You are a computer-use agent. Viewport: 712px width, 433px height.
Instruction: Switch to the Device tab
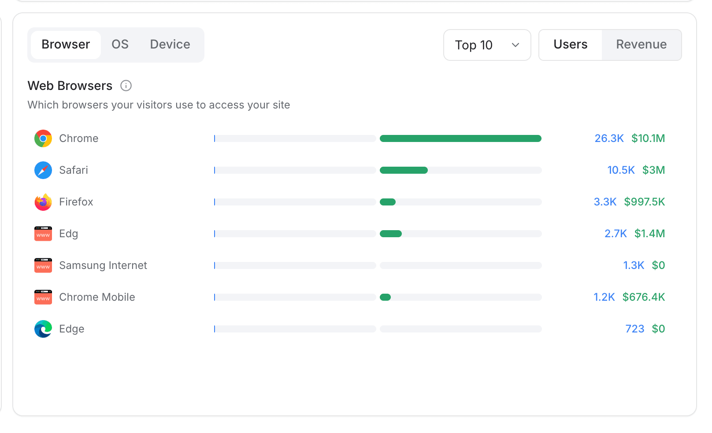170,45
